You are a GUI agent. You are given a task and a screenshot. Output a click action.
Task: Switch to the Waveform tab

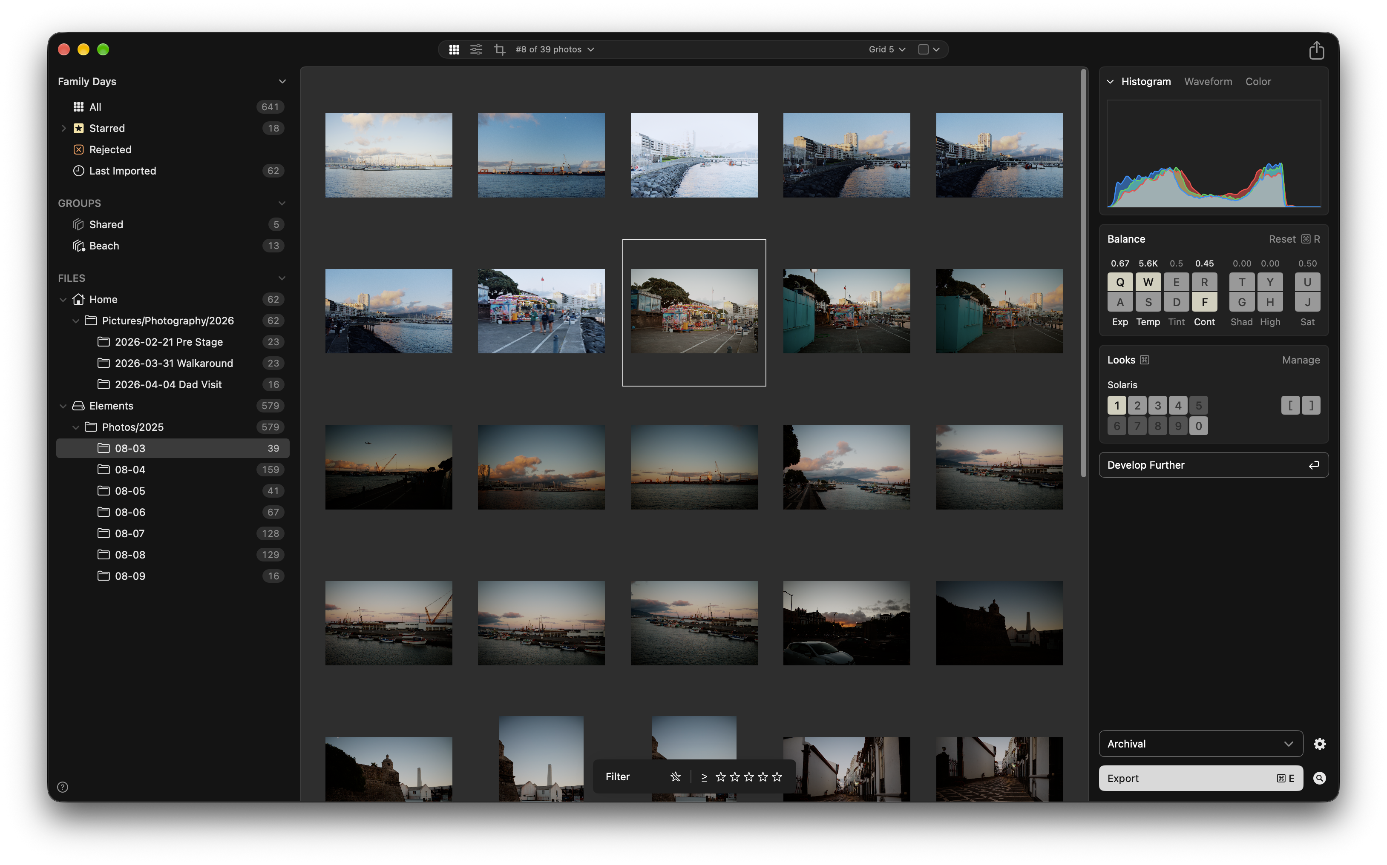click(x=1208, y=82)
